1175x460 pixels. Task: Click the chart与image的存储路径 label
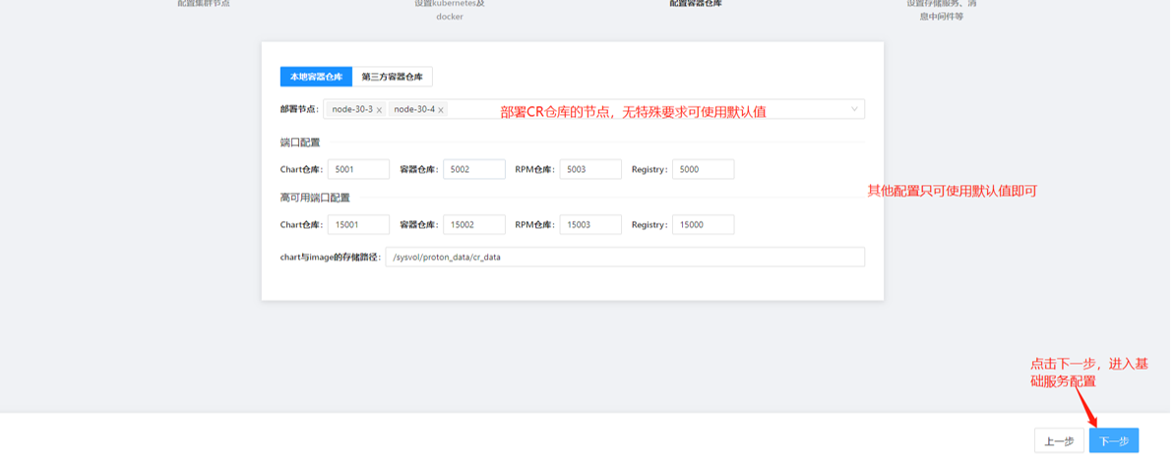click(x=331, y=258)
